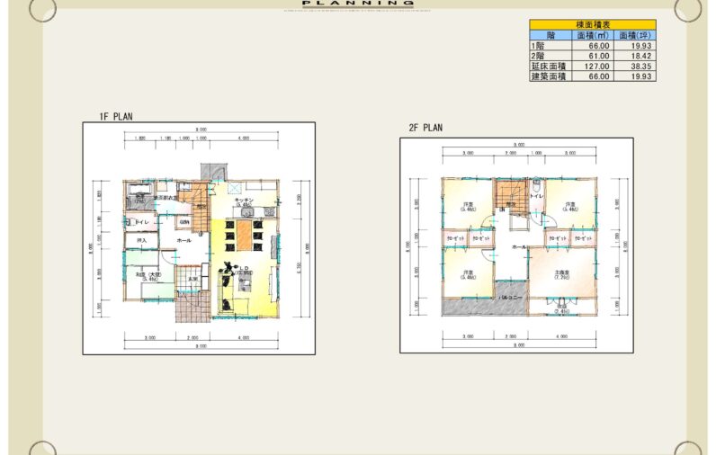
Task: Click the houseplant in the LD room
Action: [228, 266]
